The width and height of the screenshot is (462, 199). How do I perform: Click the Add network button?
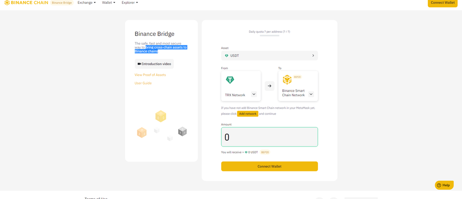(248, 114)
